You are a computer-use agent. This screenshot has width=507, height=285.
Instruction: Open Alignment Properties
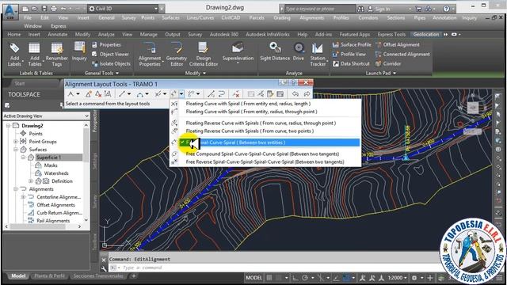coord(150,55)
